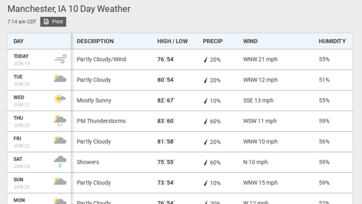Click Tuesday's partly cloudy weather icon

[60, 79]
